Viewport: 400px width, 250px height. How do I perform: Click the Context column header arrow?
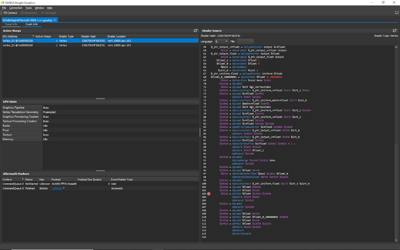pos(23,179)
